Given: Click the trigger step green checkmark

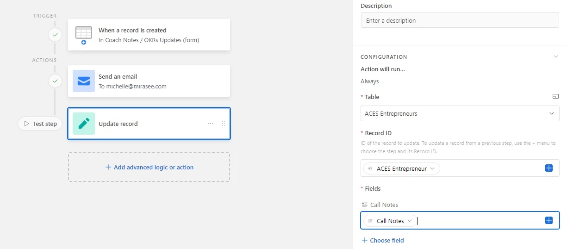Looking at the screenshot, I should click(55, 35).
